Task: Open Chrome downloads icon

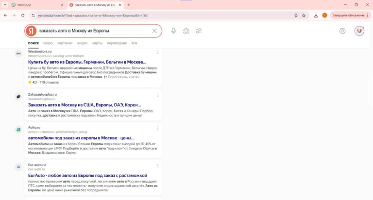Action: [316, 15]
